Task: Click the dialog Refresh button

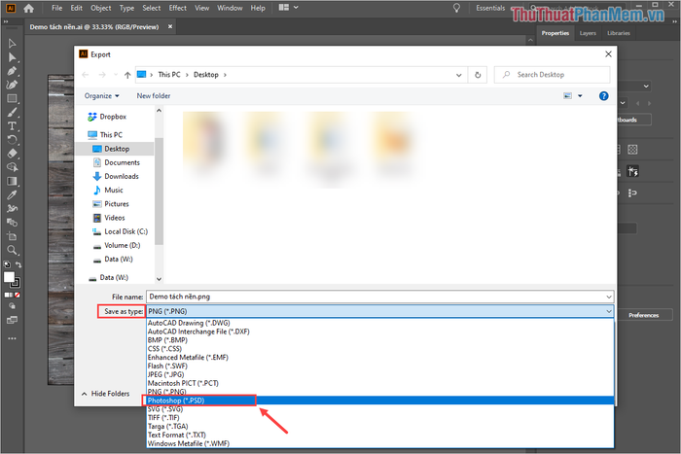Action: (478, 75)
